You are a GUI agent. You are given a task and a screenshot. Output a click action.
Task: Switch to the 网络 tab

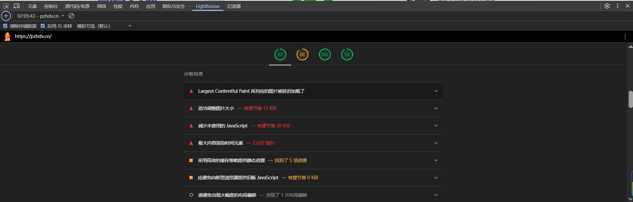pyautogui.click(x=101, y=6)
